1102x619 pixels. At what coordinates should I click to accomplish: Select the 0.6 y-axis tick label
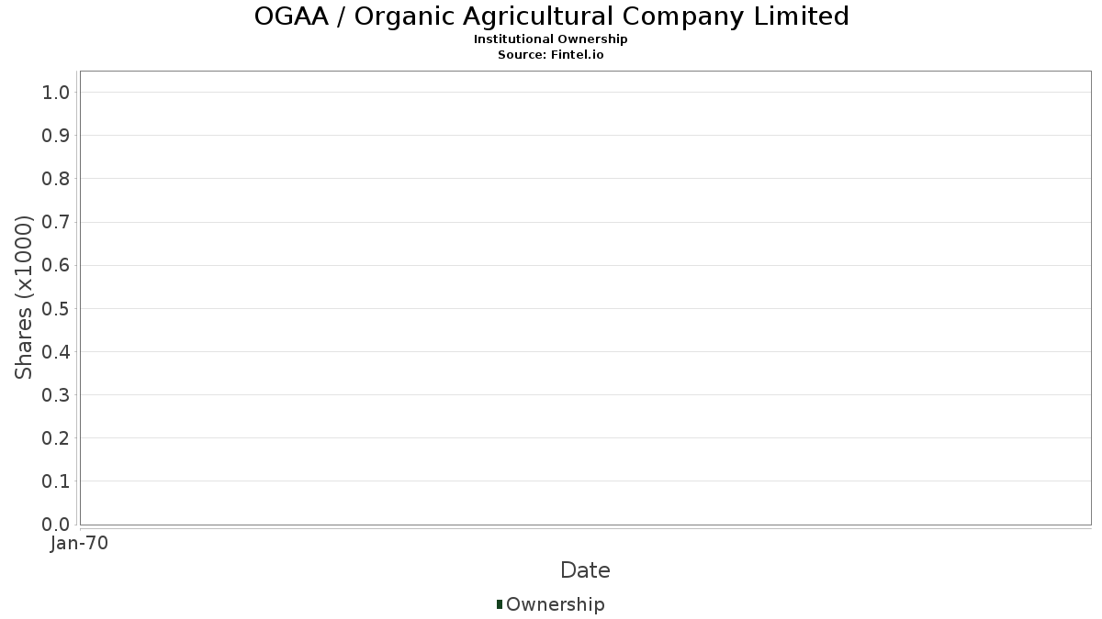[56, 265]
